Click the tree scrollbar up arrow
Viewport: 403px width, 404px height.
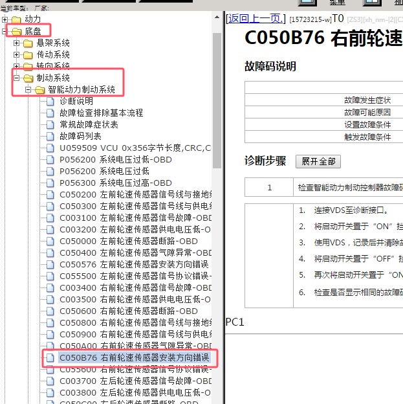[217, 17]
